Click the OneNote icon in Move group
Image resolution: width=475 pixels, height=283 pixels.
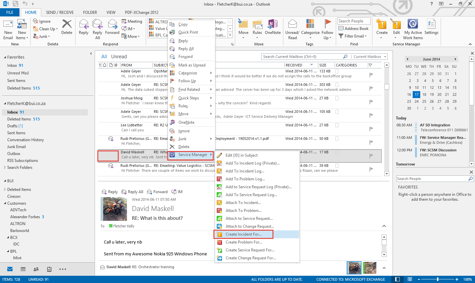tap(272, 24)
